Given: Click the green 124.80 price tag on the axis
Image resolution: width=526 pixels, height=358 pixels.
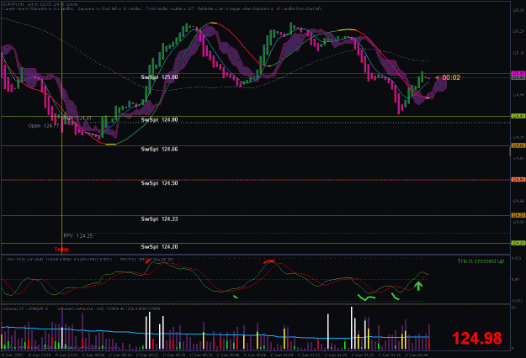Looking at the screenshot, I should coord(518,116).
